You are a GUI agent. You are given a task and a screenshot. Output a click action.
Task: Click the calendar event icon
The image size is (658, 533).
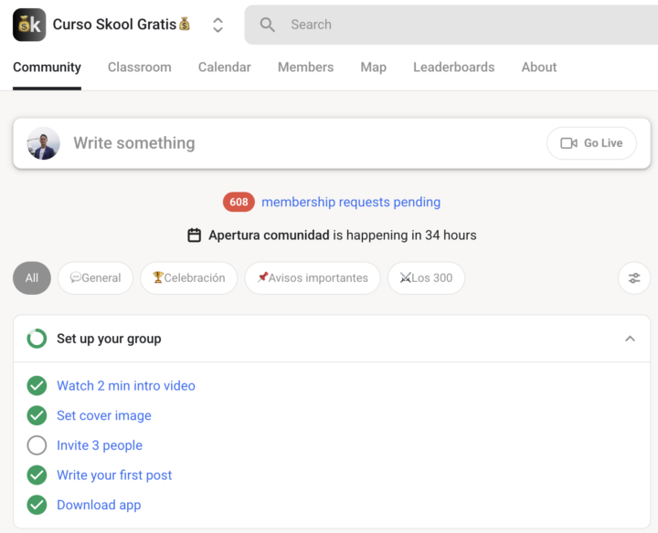194,235
